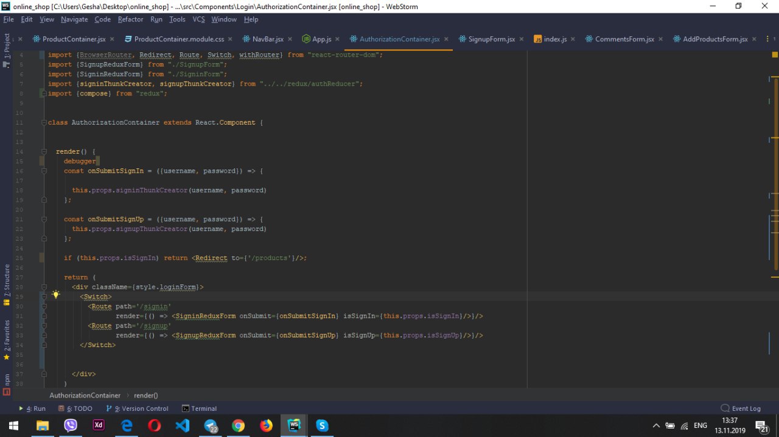Collapse the render() method fold marker
Screen dimensions: 779x437
(43, 152)
